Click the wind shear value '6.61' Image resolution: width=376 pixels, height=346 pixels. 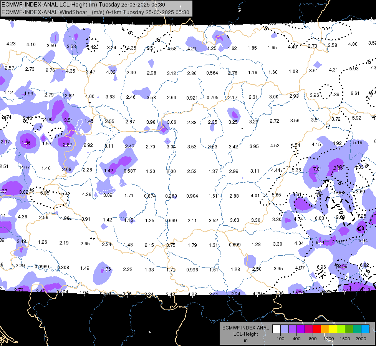[x=355, y=93]
